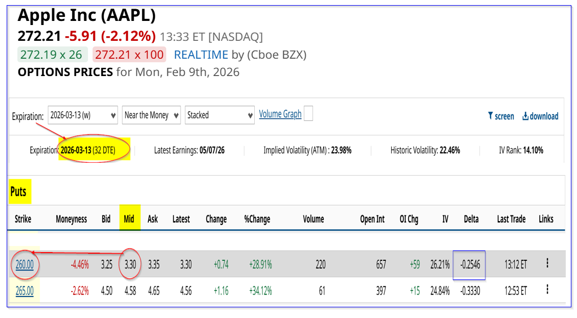Sort by the Volume column header
577x318 pixels.
313,219
